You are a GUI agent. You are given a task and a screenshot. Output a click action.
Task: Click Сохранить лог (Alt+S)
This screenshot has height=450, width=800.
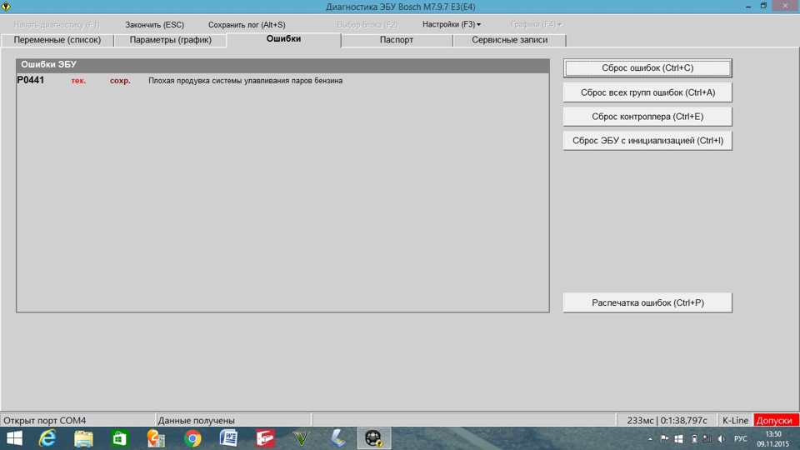[247, 24]
